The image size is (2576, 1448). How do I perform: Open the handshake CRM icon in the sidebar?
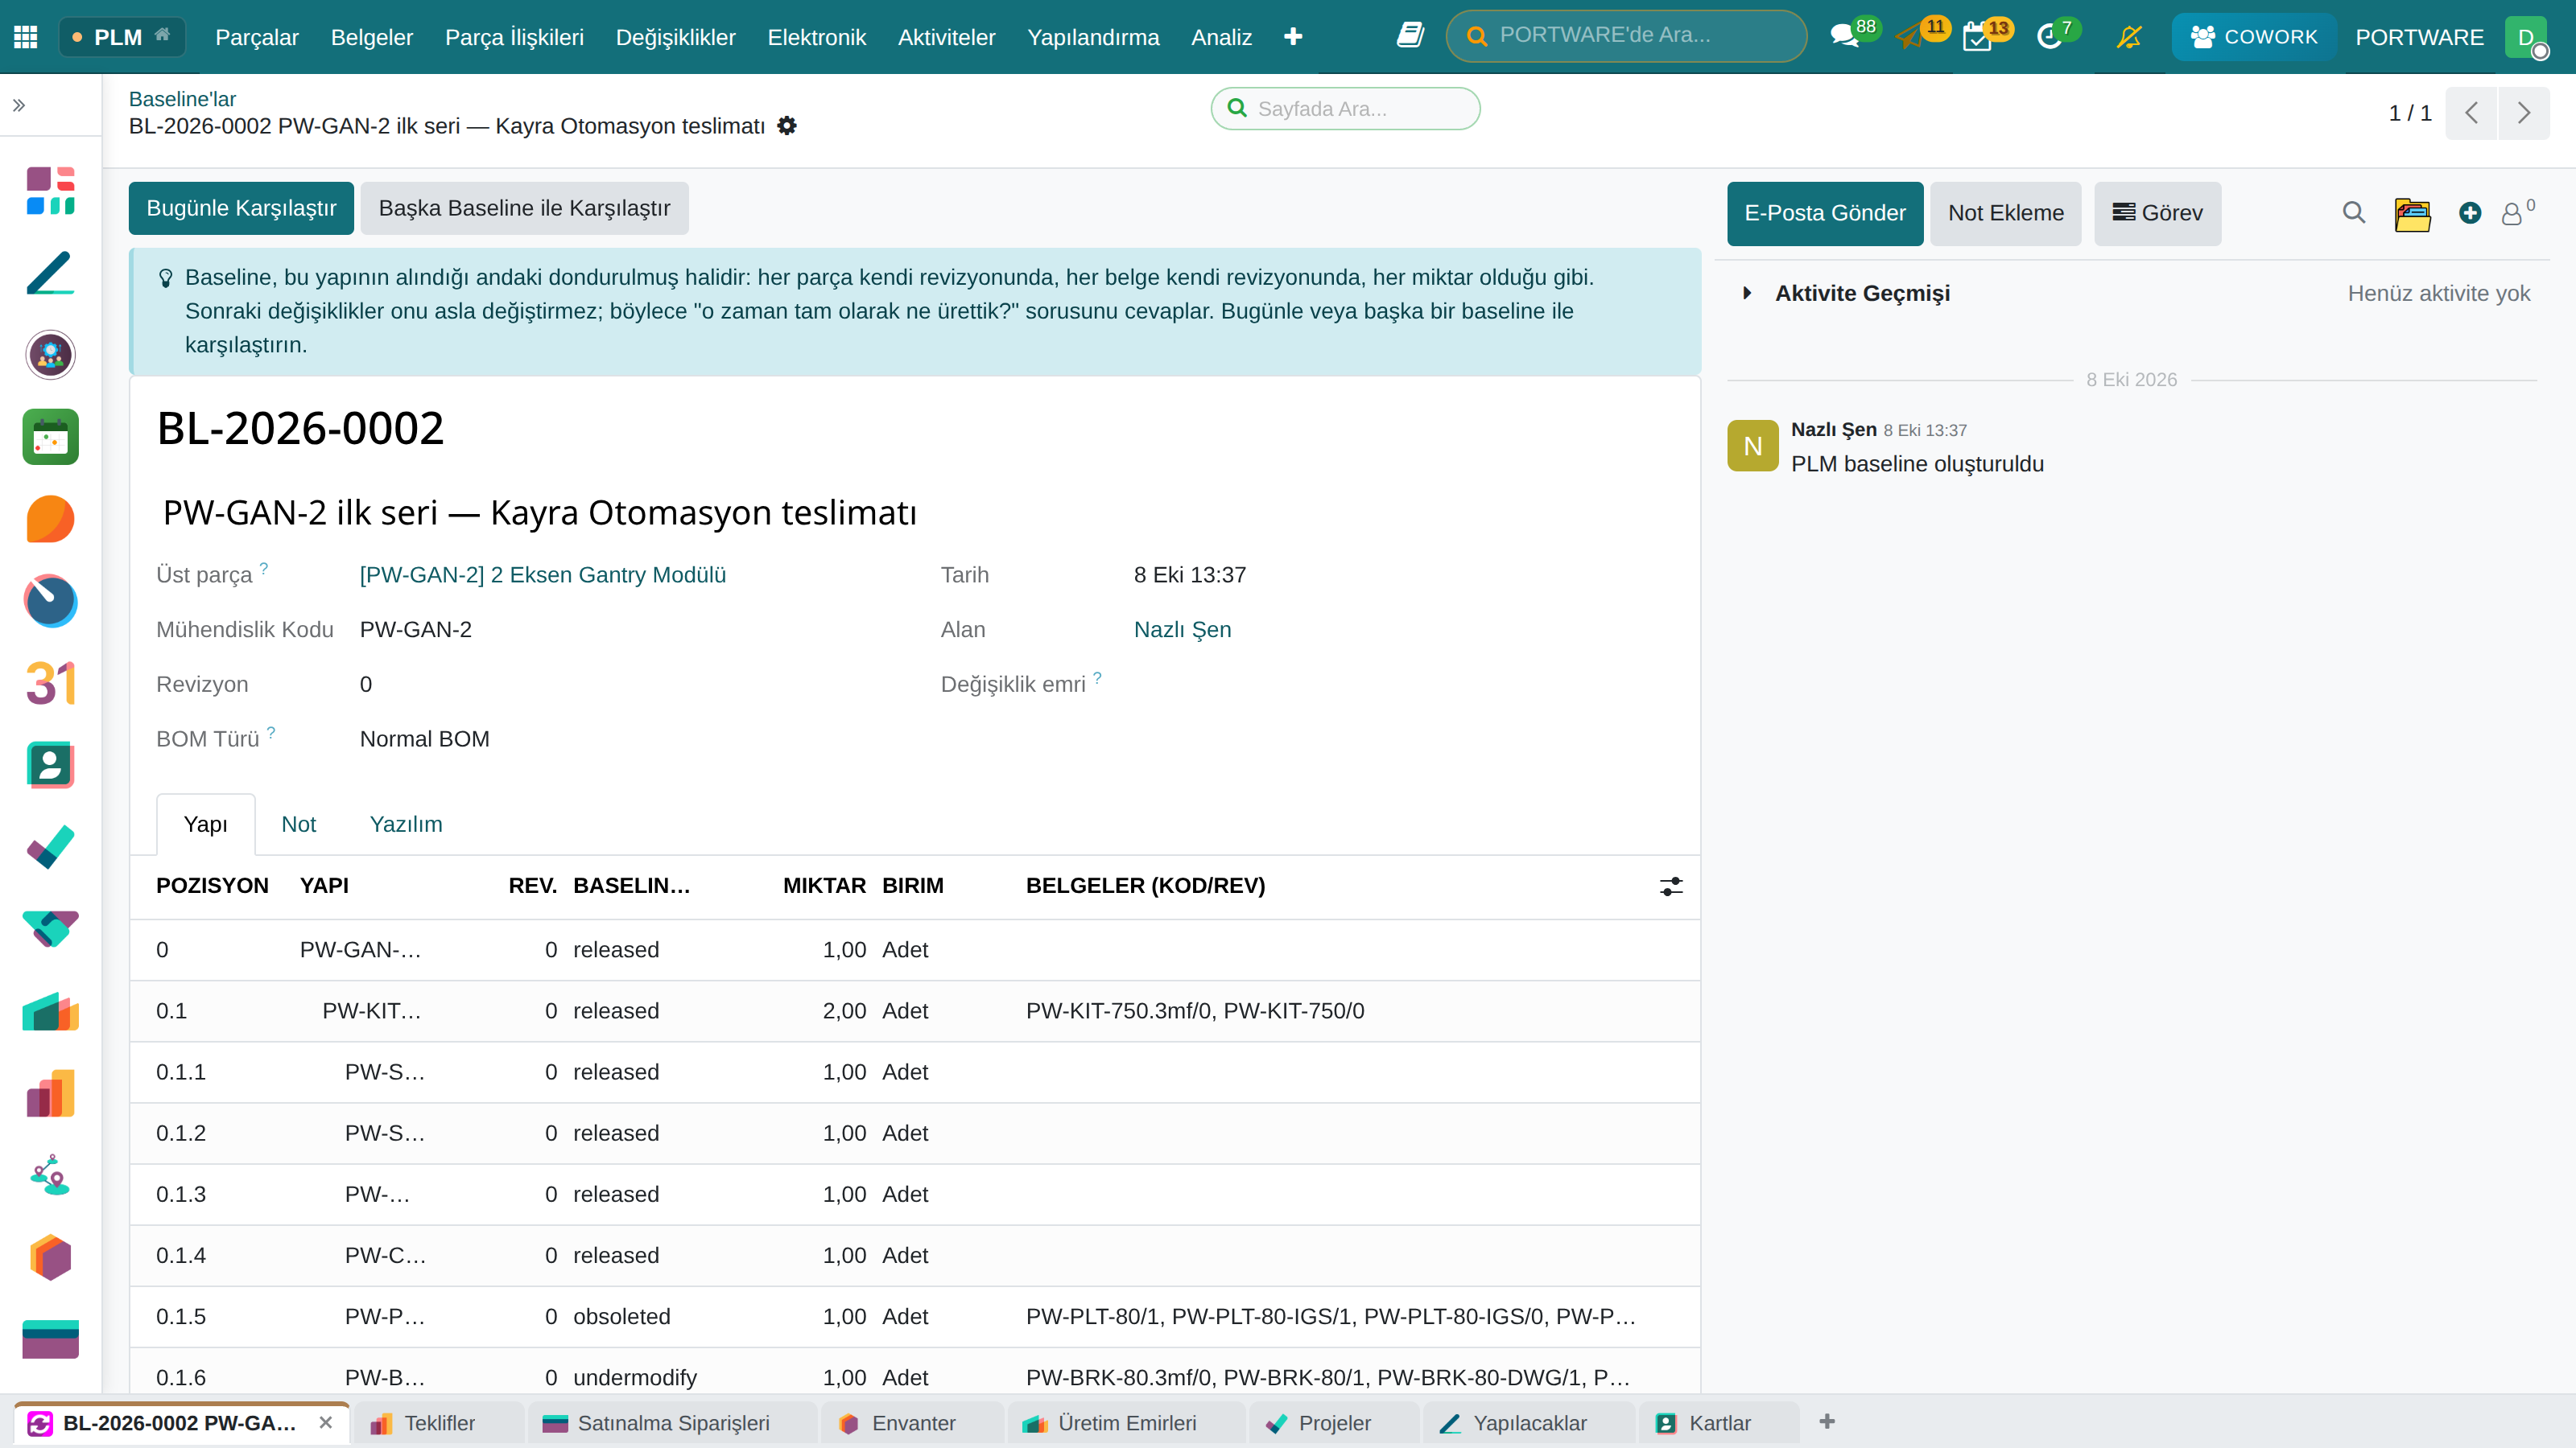pyautogui.click(x=51, y=929)
